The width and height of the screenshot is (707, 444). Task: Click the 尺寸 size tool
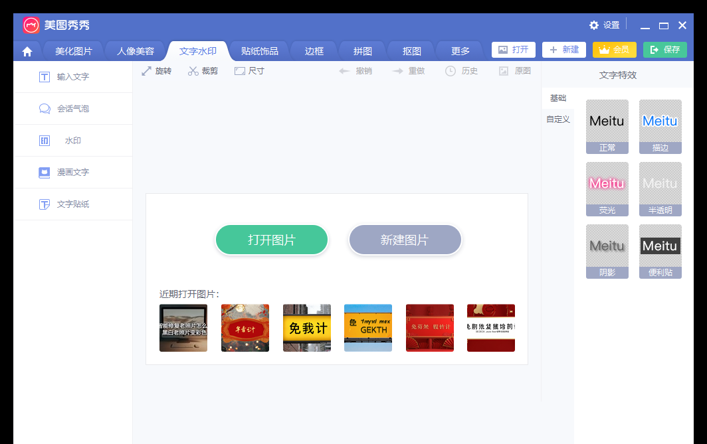(x=249, y=71)
